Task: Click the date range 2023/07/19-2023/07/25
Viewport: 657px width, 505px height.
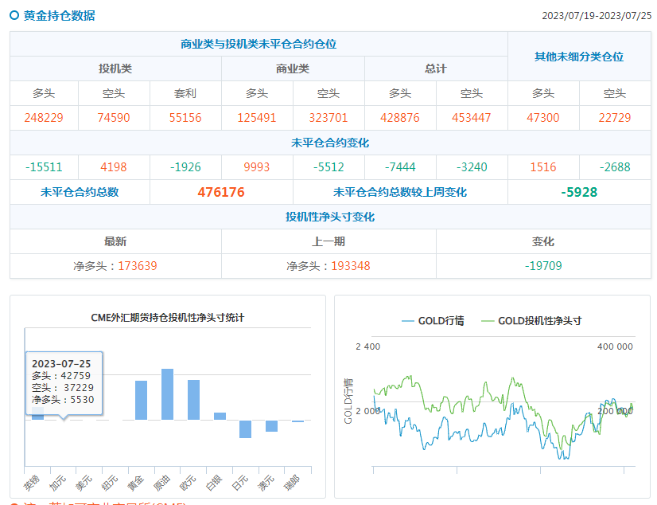Action: [x=596, y=16]
